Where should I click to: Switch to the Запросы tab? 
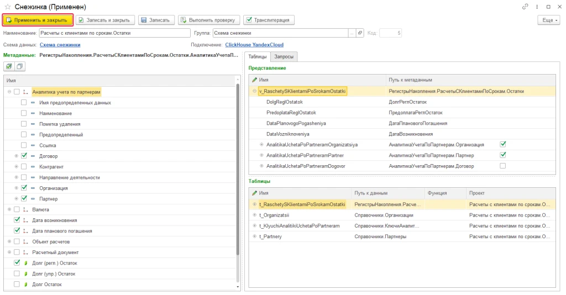point(284,56)
